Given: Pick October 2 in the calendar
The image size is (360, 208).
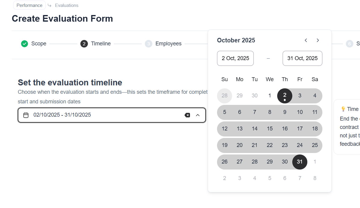Looking at the screenshot, I should (285, 96).
